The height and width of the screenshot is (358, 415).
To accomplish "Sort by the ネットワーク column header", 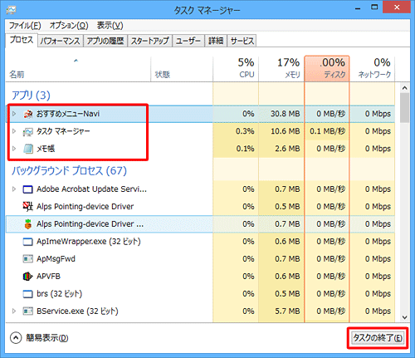I will click(x=372, y=69).
